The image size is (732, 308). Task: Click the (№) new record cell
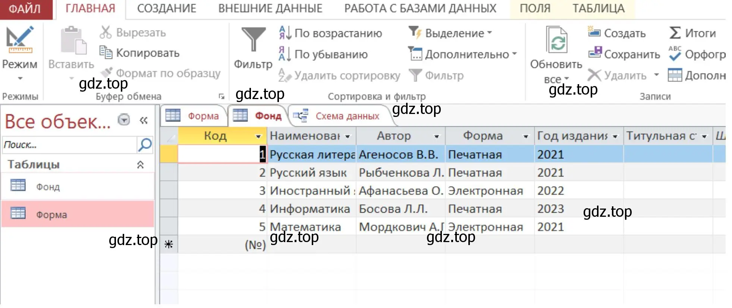click(x=222, y=245)
